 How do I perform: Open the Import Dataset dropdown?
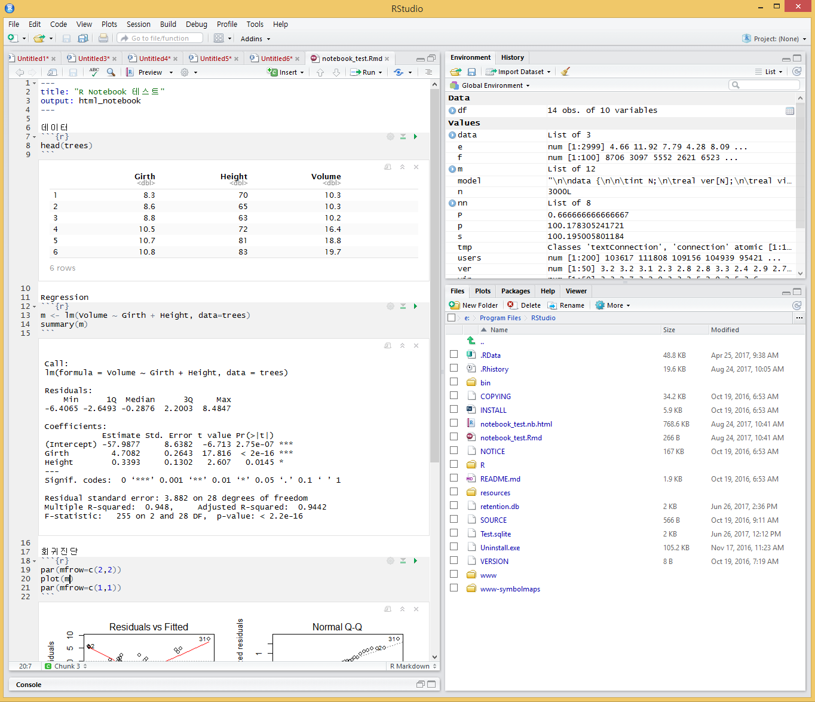tap(519, 72)
